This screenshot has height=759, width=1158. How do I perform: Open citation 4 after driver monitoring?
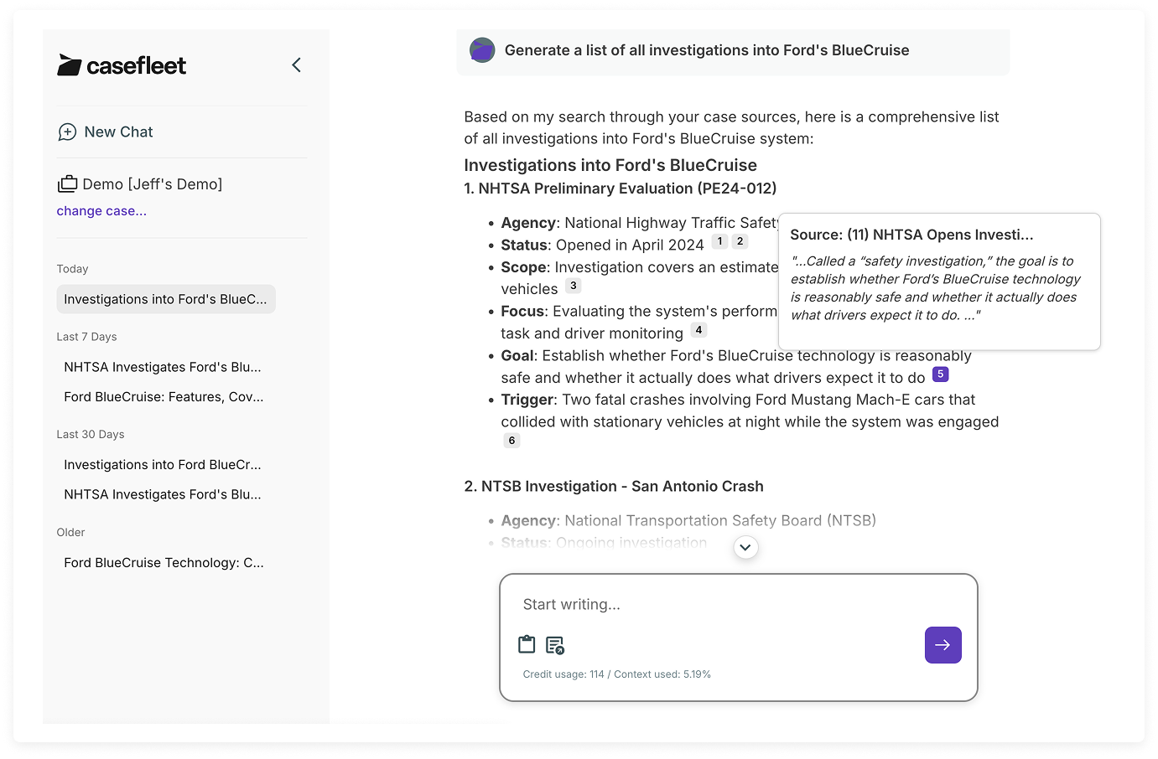coord(698,330)
